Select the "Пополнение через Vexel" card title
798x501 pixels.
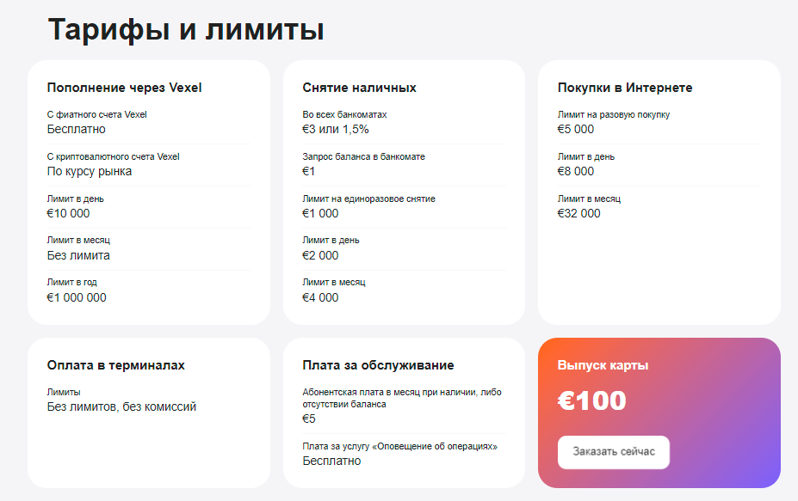pos(125,88)
